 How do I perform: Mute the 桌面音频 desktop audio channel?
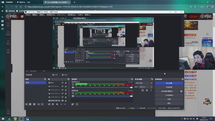[x=73, y=96]
